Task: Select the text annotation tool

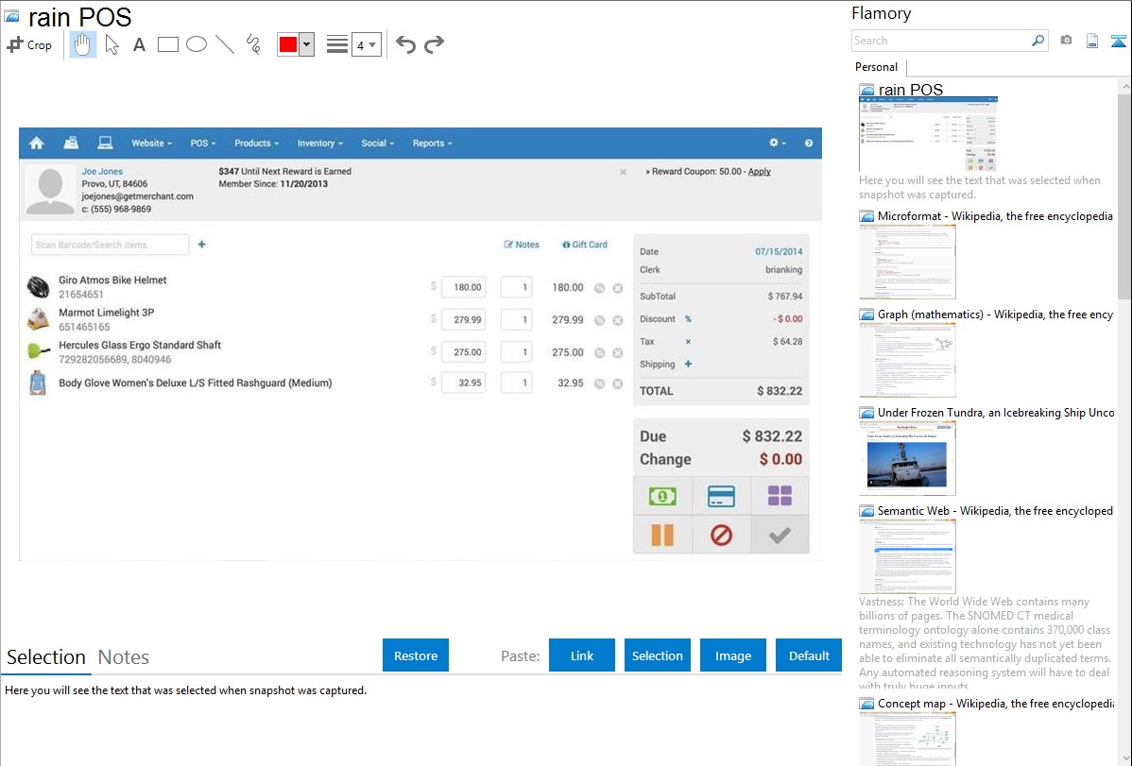Action: [x=139, y=44]
